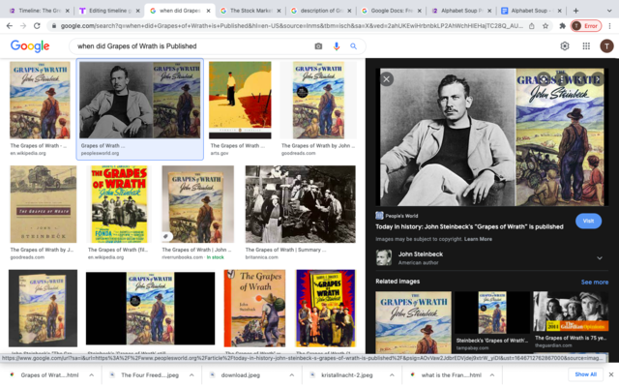Start voice search with microphone icon
The image size is (619, 387).
tap(337, 46)
